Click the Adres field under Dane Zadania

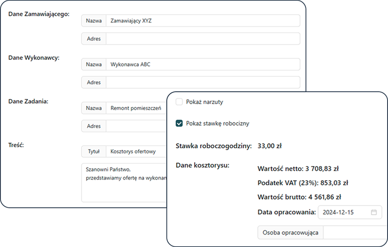[135, 126]
